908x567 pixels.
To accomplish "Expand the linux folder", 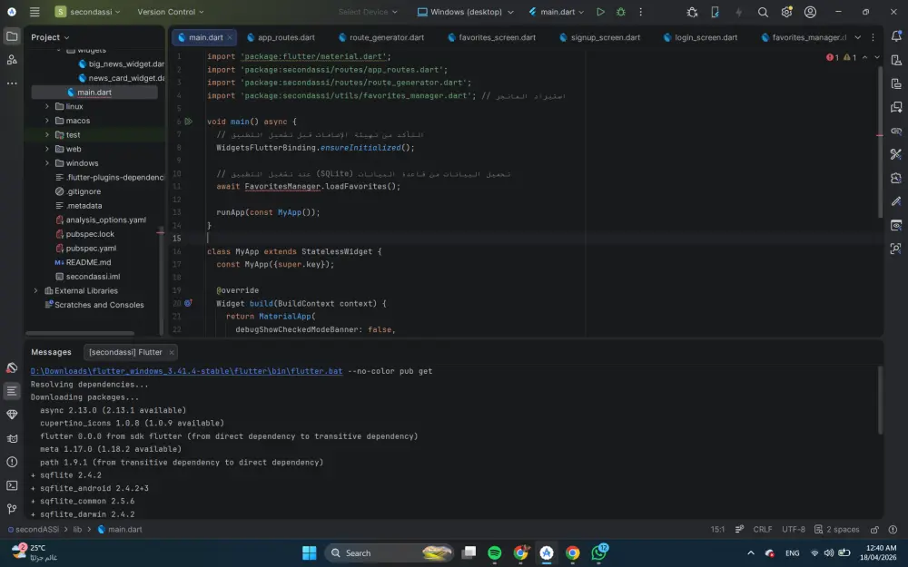I will 47,106.
